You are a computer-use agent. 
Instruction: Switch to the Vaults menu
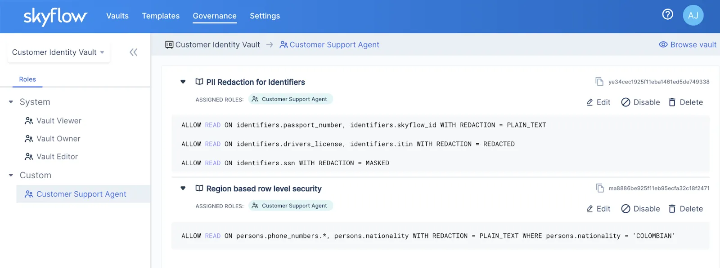click(117, 16)
